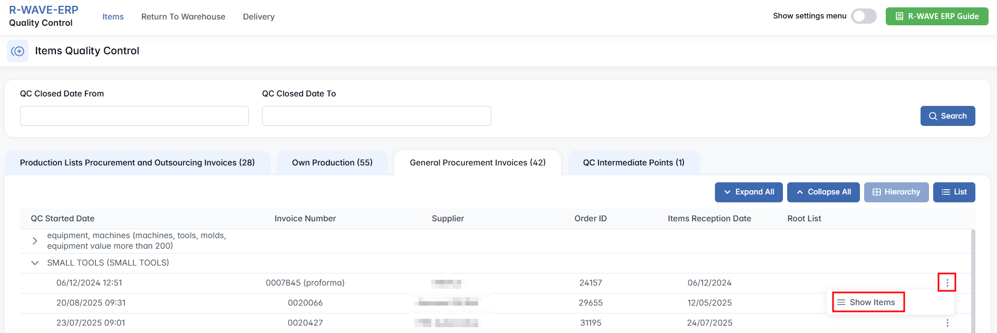Open the Own Production (55) tab
The height and width of the screenshot is (333, 997).
tap(332, 163)
